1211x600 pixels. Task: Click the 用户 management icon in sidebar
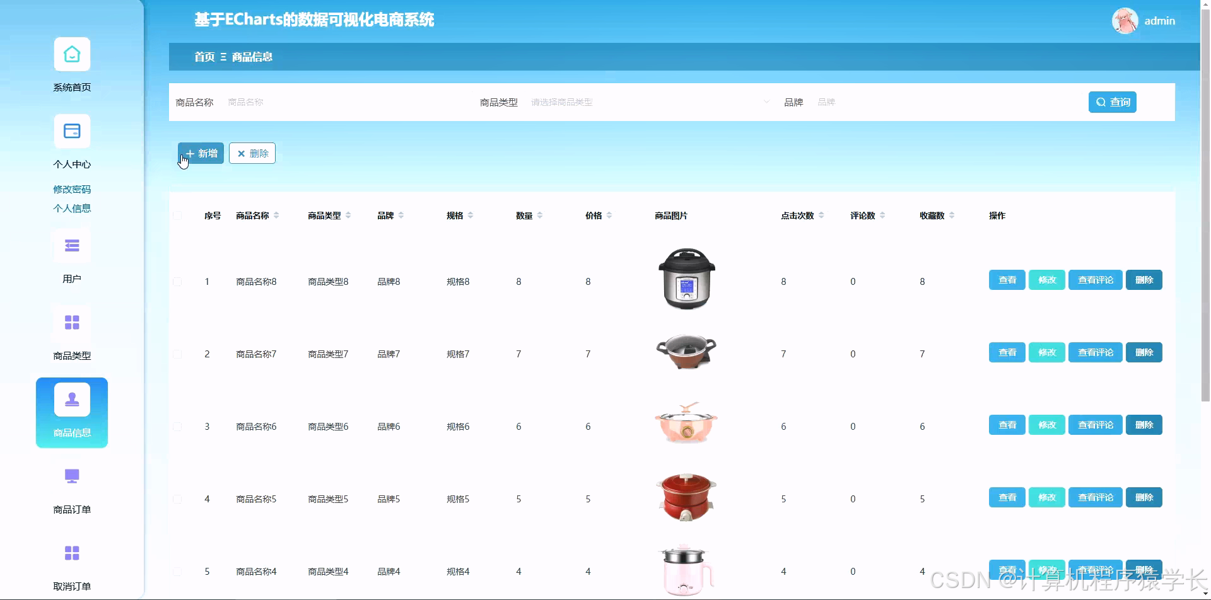[71, 245]
